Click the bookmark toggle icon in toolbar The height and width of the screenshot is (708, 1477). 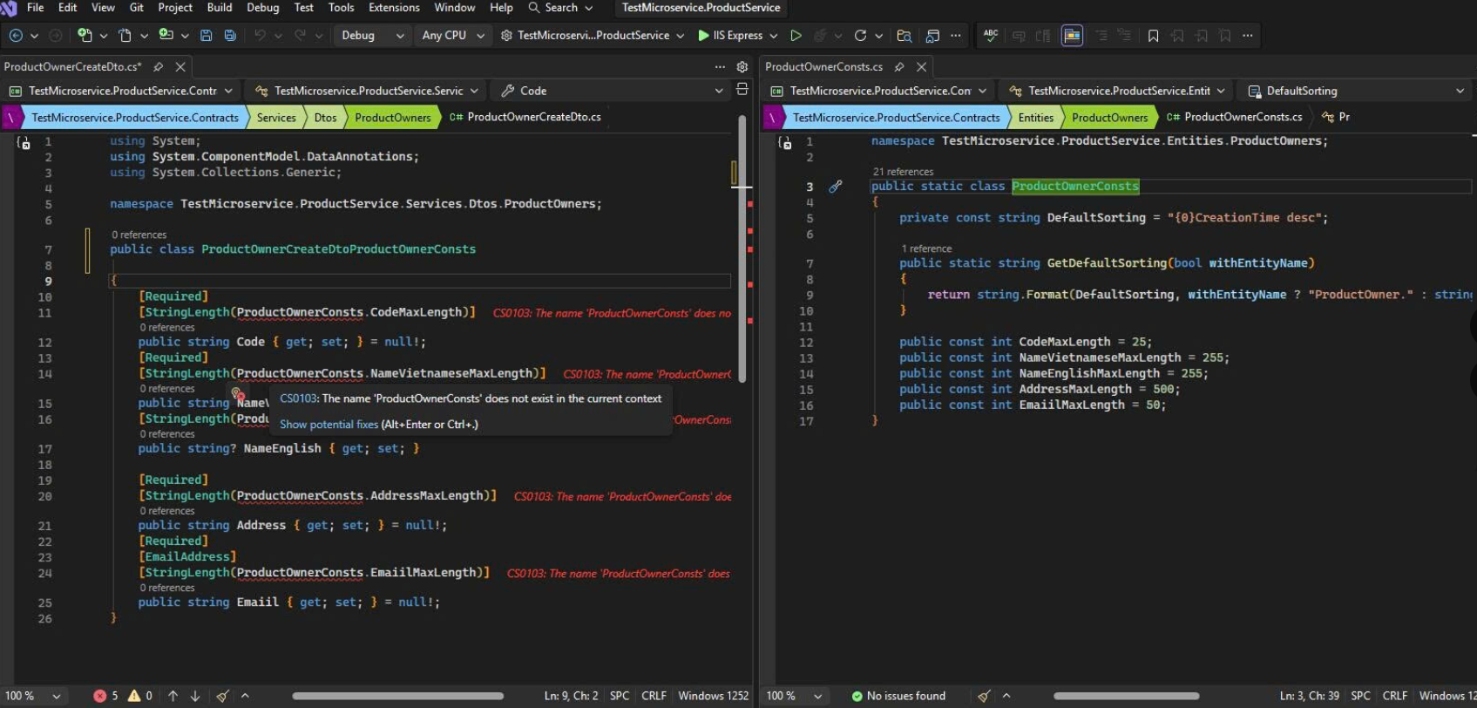click(1153, 36)
